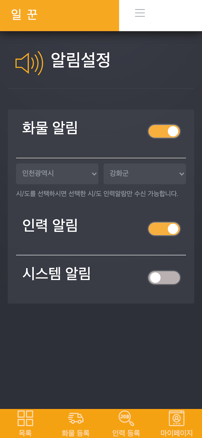This screenshot has width=202, height=438.
Task: Click the 마이페이지 text label
Action: 176,433
